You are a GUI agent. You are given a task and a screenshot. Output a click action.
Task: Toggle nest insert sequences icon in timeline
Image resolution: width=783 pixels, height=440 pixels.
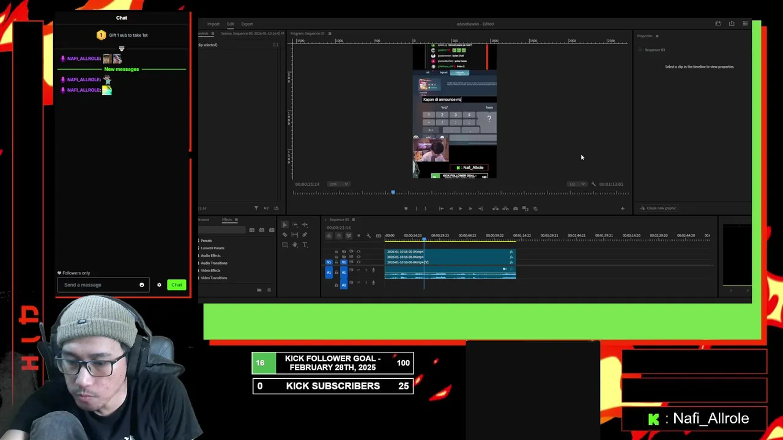point(329,236)
